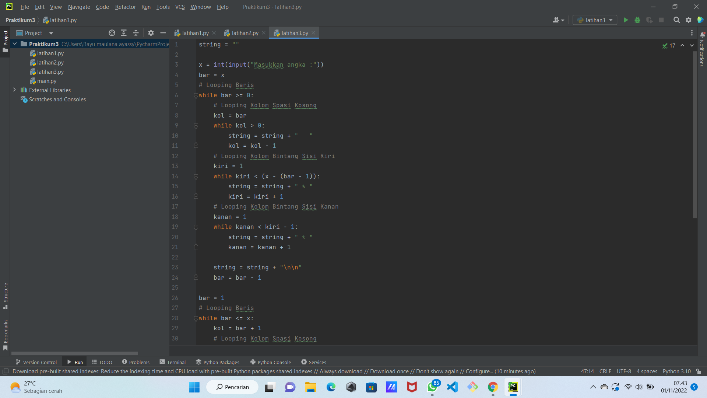Start debugging with the bug icon
The height and width of the screenshot is (398, 707).
tap(637, 20)
